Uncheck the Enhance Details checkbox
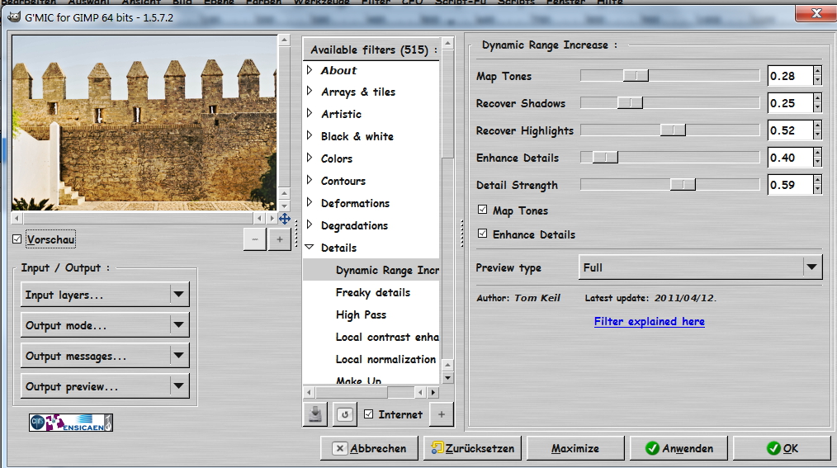Image resolution: width=837 pixels, height=468 pixels. click(x=482, y=234)
